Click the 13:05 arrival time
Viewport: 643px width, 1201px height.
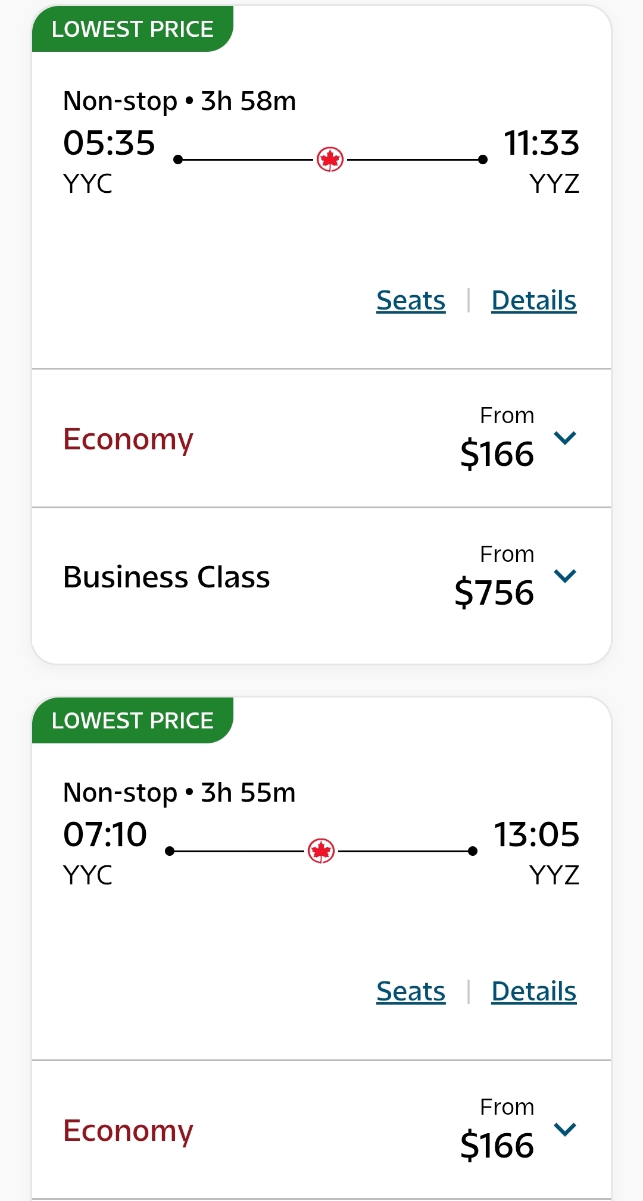coord(536,834)
